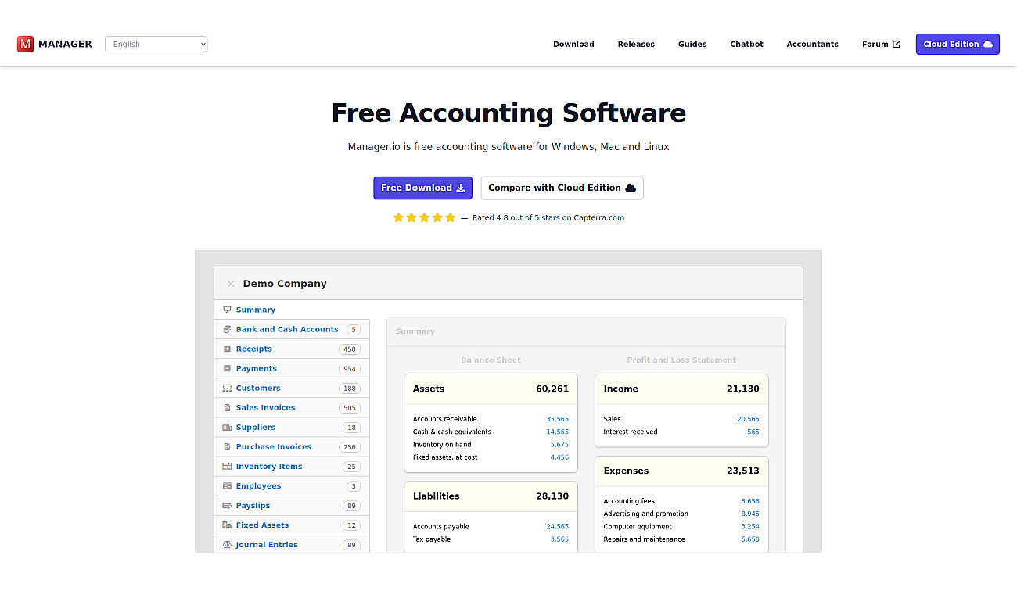The image size is (1017, 616).
Task: Click the Suppliers building icon
Action: pos(227,427)
